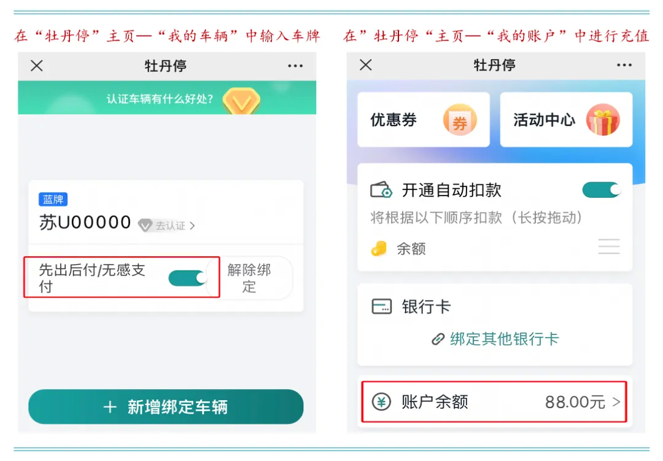
Task: Open the 优惠券 coupon card
Action: point(423,120)
